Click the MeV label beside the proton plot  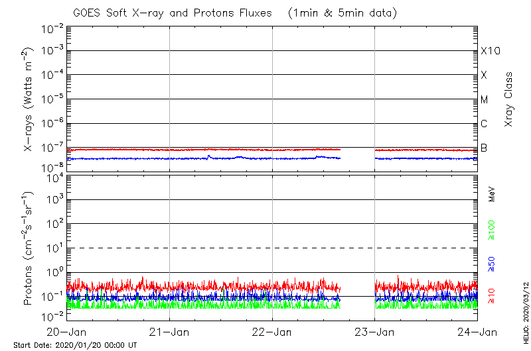coord(493,194)
